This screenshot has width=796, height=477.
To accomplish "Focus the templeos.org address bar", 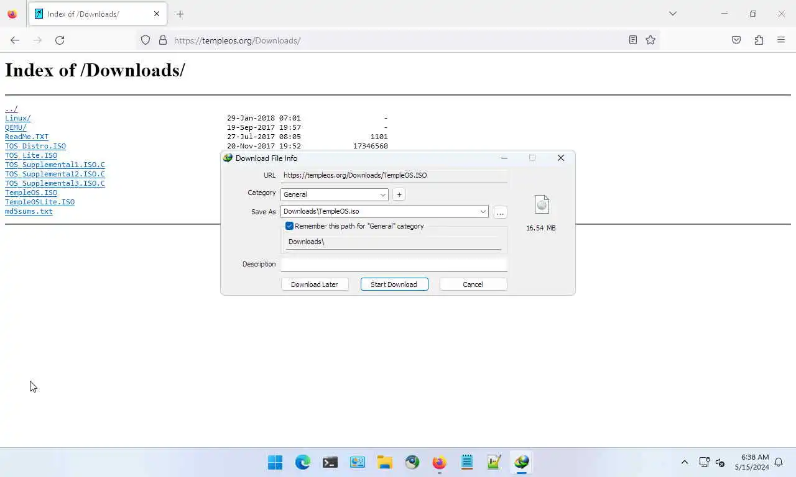I will (x=398, y=40).
